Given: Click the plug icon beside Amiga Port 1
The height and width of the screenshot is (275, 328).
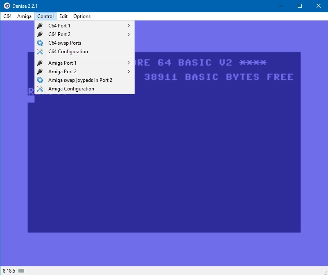Looking at the screenshot, I should 40,63.
